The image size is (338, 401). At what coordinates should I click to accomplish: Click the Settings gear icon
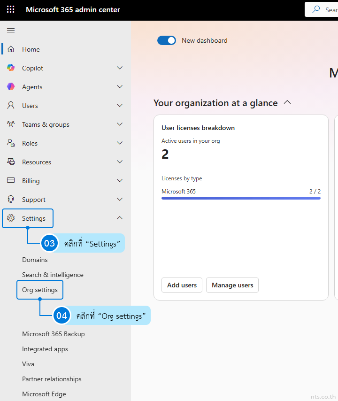11,218
